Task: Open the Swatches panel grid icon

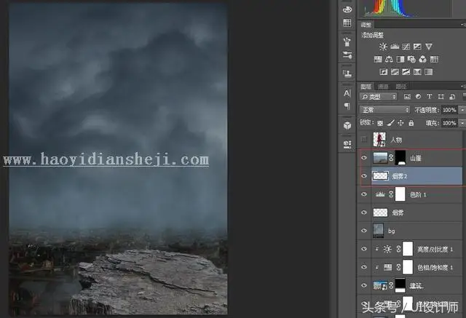Action: point(347,23)
